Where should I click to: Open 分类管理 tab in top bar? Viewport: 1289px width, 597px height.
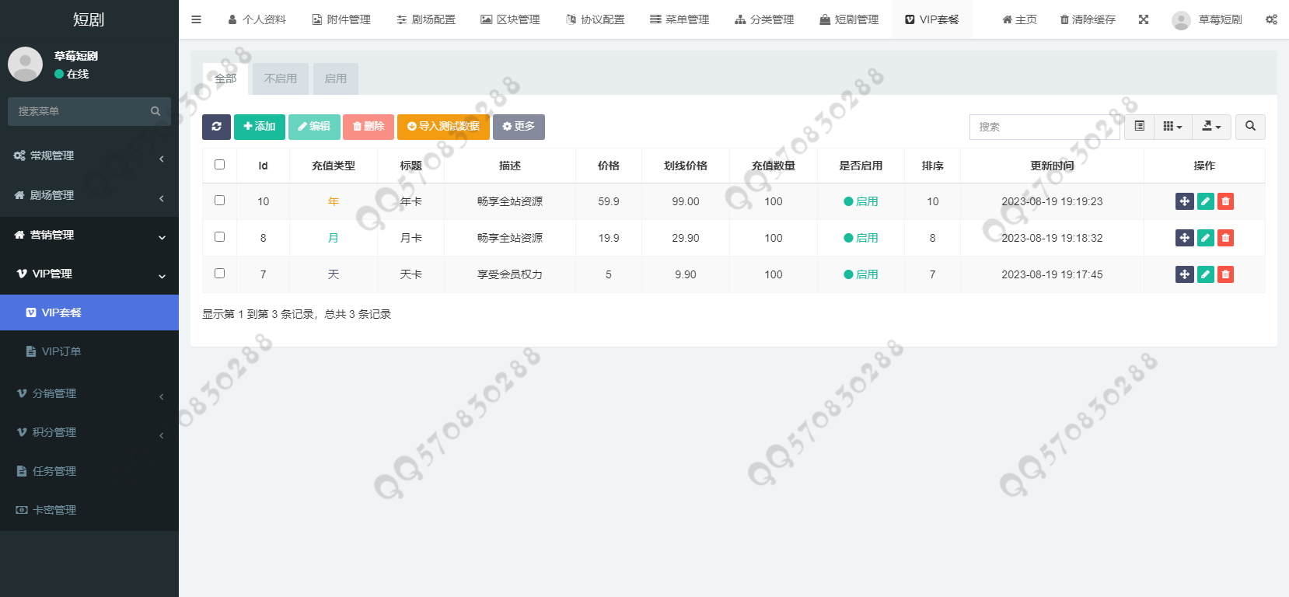click(764, 19)
